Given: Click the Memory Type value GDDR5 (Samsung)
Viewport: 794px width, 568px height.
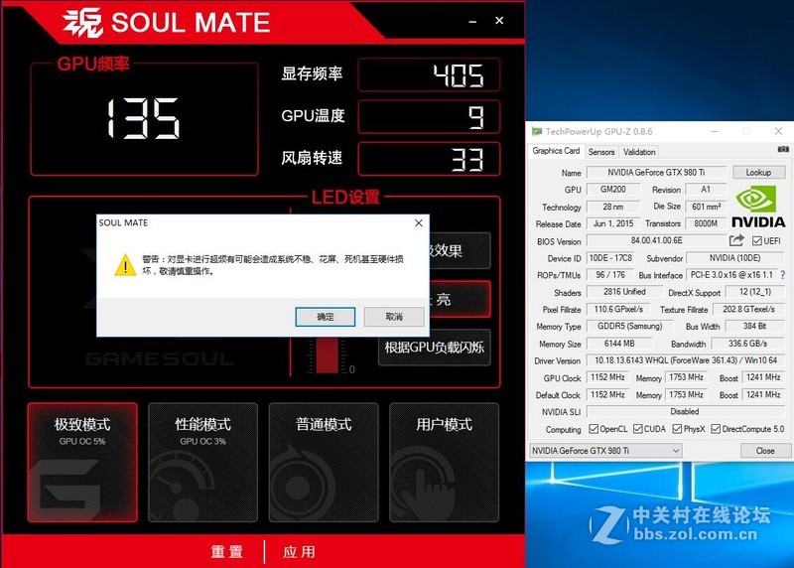Looking at the screenshot, I should [629, 327].
